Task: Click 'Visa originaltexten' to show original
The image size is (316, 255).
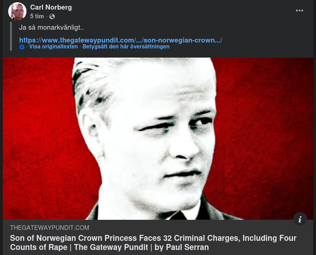Action: (x=53, y=47)
